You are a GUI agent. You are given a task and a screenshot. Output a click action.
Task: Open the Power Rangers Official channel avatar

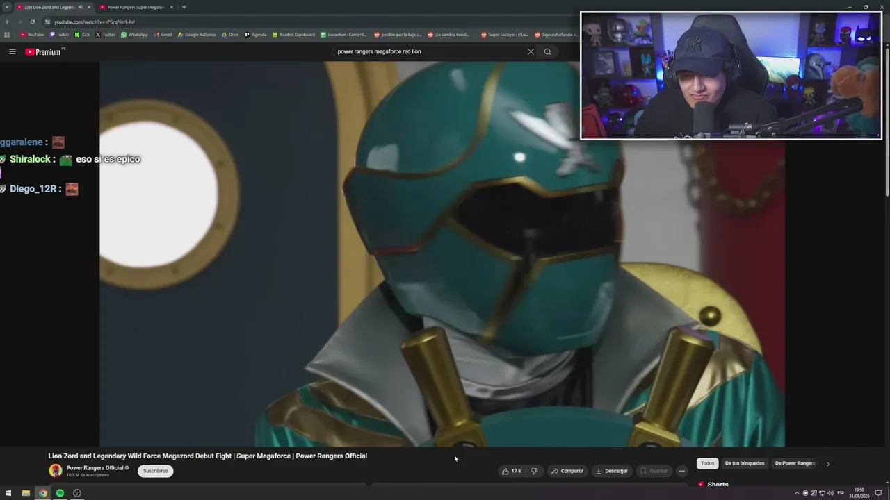56,470
